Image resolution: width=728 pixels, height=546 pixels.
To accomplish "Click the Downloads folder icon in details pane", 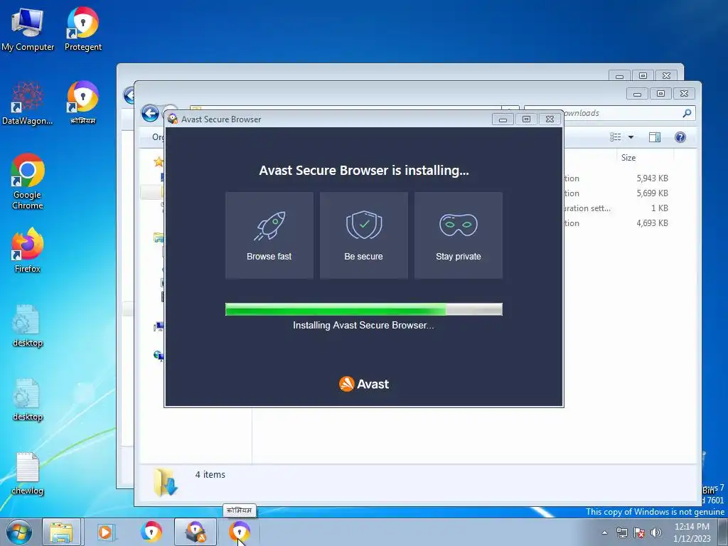I will point(165,482).
